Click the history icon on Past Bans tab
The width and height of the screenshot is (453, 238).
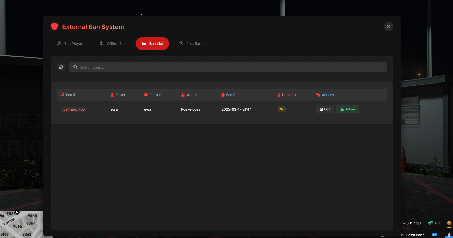pos(181,43)
